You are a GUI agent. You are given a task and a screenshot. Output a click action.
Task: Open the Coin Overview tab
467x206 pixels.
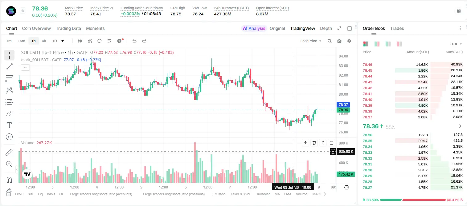pyautogui.click(x=36, y=28)
